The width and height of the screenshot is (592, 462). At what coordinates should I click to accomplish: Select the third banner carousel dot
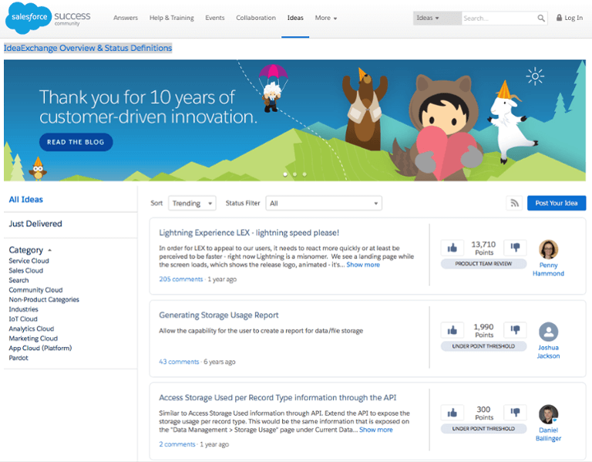tap(304, 174)
